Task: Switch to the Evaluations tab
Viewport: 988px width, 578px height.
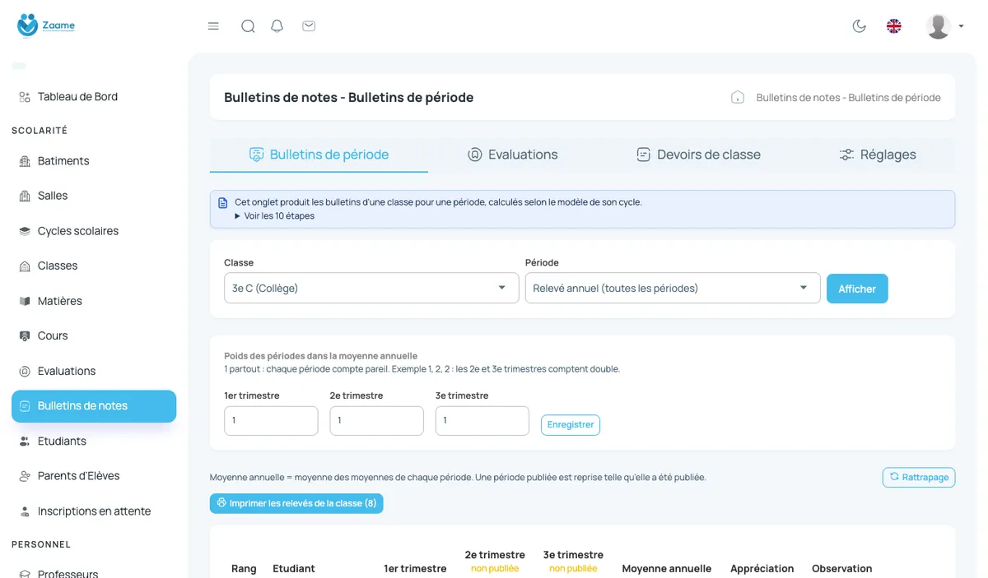Action: pyautogui.click(x=512, y=155)
